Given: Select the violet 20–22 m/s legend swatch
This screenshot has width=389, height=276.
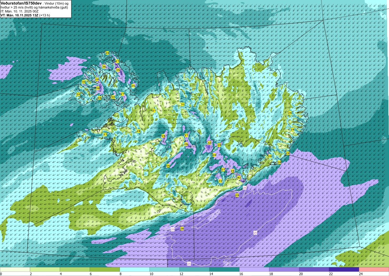Looking at the screenshot, I should pyautogui.click(x=314, y=269).
